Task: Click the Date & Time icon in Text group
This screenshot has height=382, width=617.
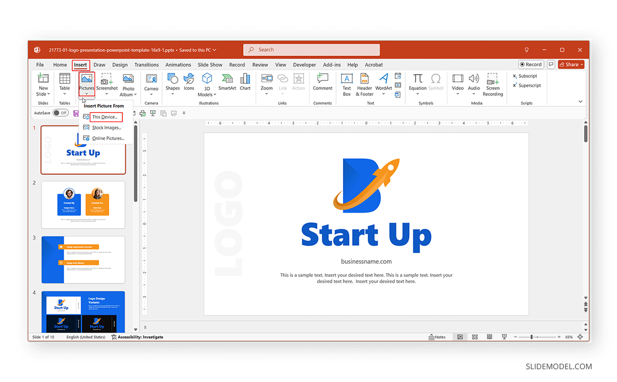Action: click(x=398, y=76)
